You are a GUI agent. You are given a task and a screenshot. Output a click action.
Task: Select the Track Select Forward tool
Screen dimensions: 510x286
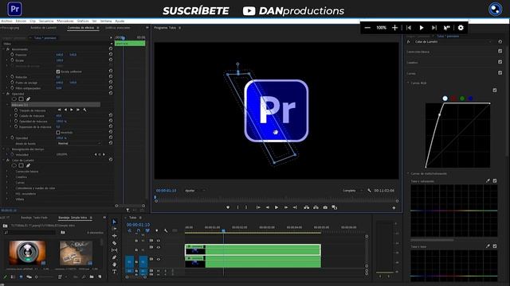114,229
